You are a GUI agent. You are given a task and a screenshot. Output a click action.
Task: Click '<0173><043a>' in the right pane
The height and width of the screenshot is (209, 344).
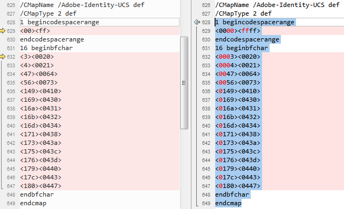point(238,143)
